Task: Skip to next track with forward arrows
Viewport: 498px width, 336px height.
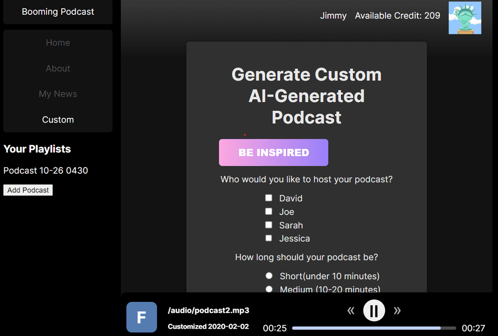Action: (397, 311)
